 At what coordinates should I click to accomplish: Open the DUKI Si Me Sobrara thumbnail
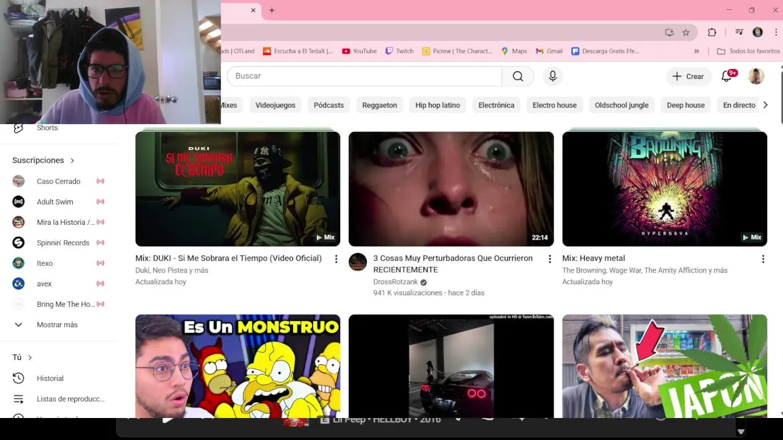tap(237, 189)
